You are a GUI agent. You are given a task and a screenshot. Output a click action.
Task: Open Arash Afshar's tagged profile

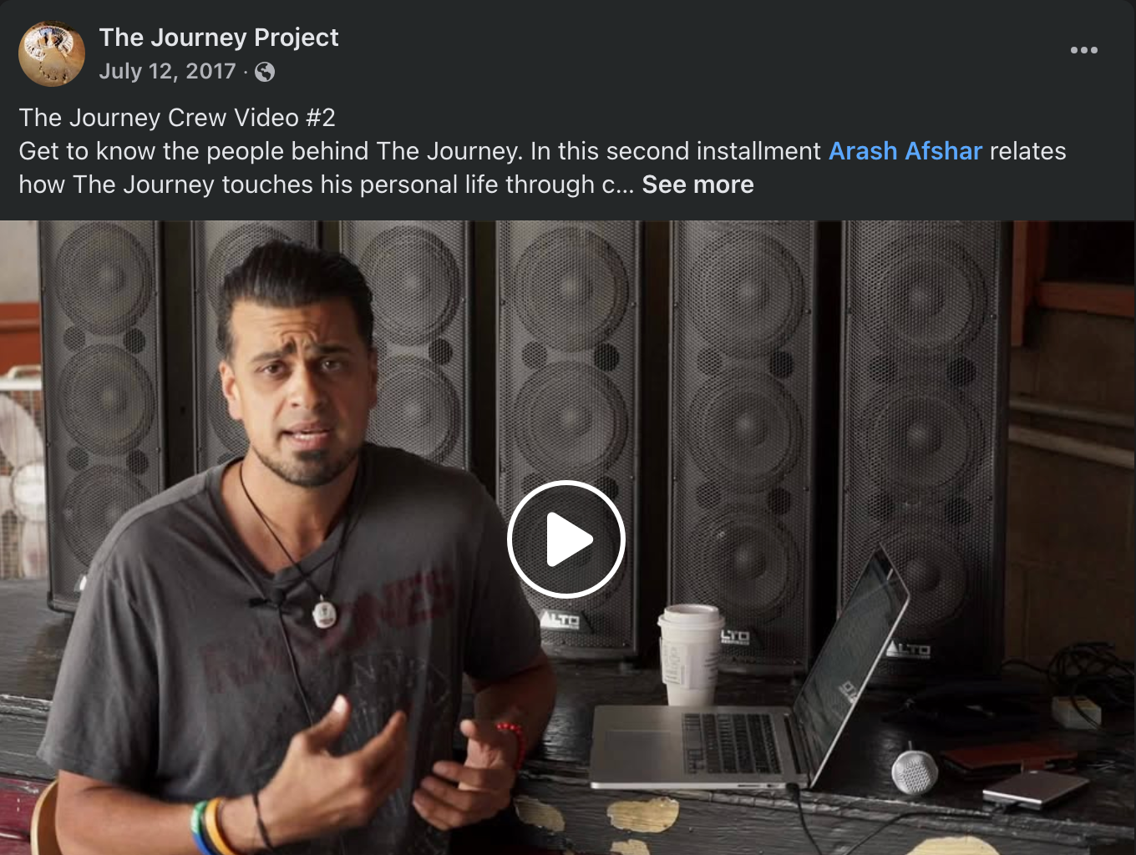pos(905,151)
